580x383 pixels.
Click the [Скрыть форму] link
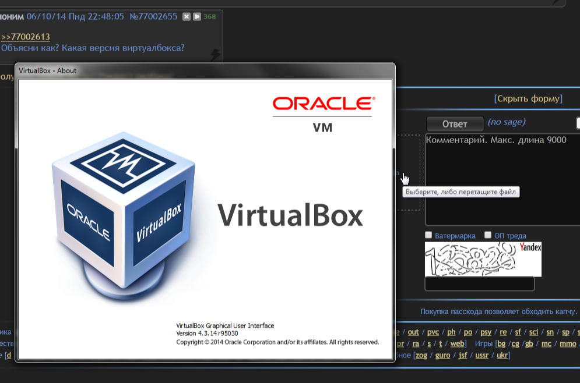(x=528, y=98)
